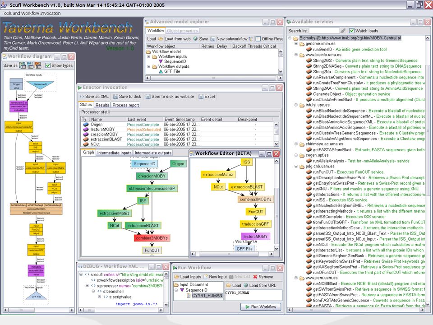Click the CYYR1_HUMAN document icon in Input Document
The width and height of the screenshot is (433, 325).
[189, 296]
